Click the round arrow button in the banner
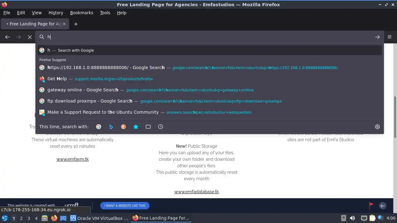Viewport: 397px width, 223px height. (x=383, y=206)
